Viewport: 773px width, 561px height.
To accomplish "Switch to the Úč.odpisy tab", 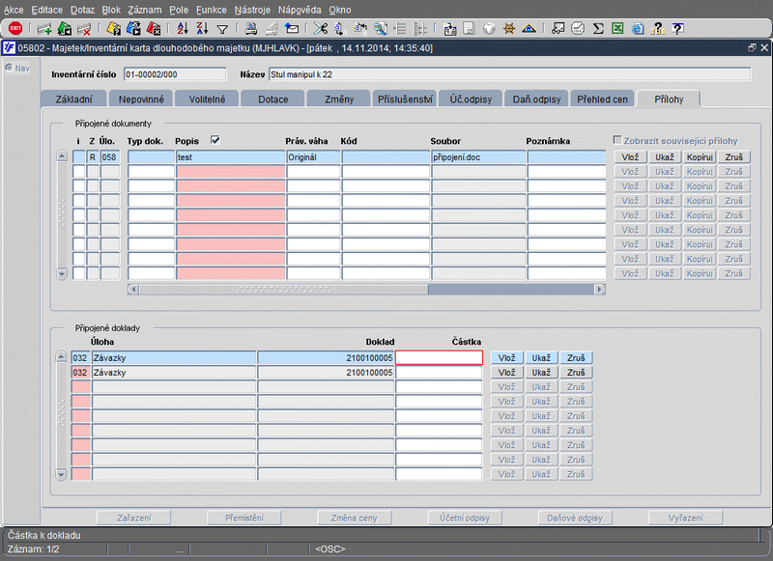I will 471,98.
